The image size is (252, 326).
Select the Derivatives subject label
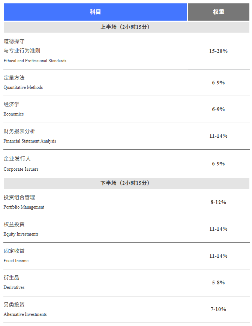click(14, 287)
